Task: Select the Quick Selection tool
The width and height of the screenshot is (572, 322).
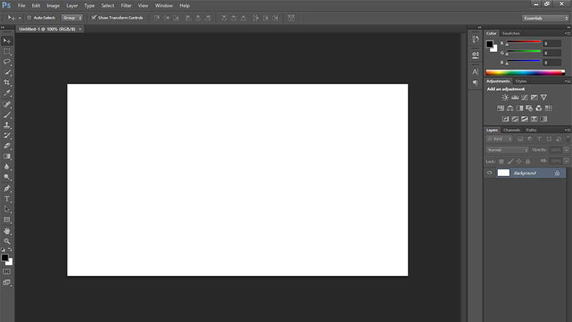Action: point(7,72)
